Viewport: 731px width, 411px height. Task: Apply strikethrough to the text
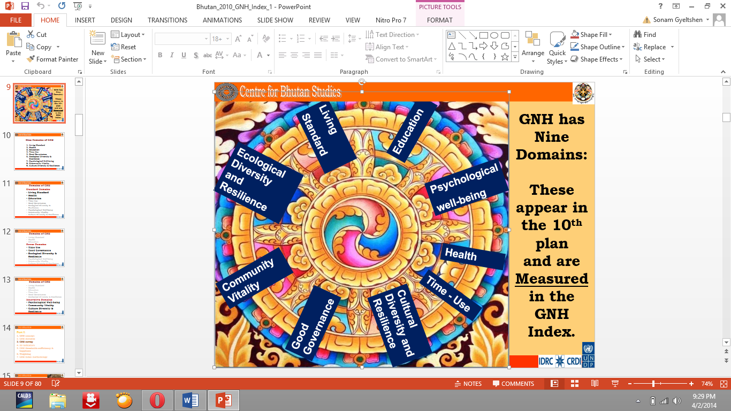point(208,55)
